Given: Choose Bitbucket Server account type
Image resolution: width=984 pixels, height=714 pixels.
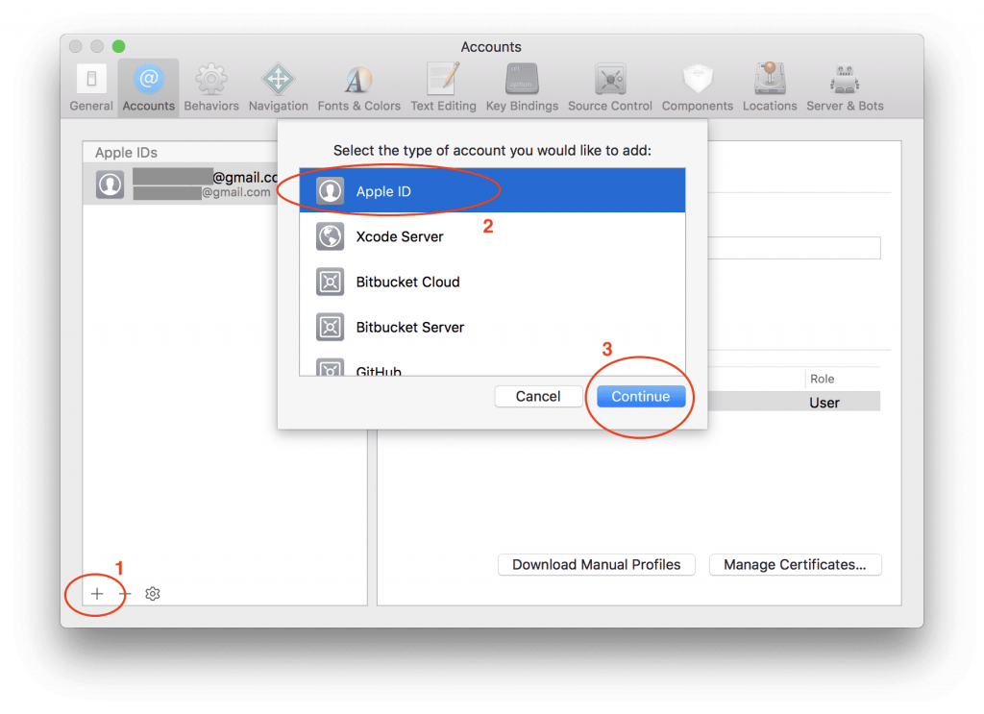Looking at the screenshot, I should [493, 327].
